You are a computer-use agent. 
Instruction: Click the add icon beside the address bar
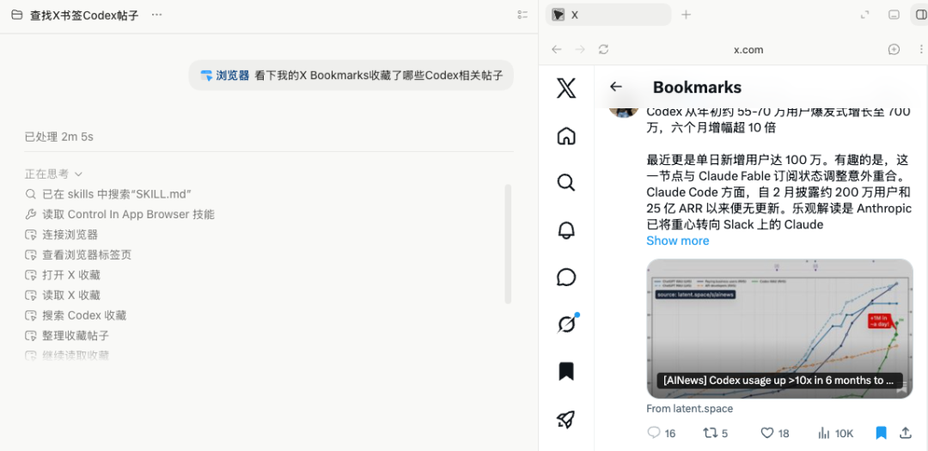[x=894, y=50]
